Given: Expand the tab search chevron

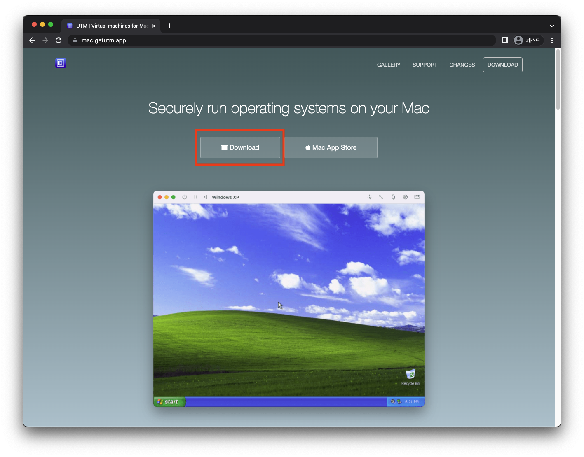Looking at the screenshot, I should click(551, 26).
